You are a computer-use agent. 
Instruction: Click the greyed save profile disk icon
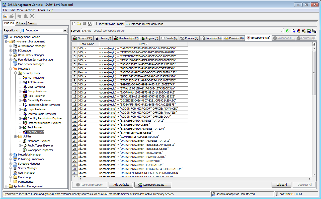click(x=84, y=24)
